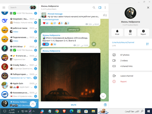This screenshot has width=152, height=114.
Task: Click the Жизнь Нейросети sender name above the taxi image
Action: (x=51, y=51)
